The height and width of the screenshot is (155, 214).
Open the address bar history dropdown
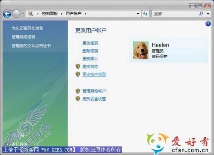click(138, 14)
